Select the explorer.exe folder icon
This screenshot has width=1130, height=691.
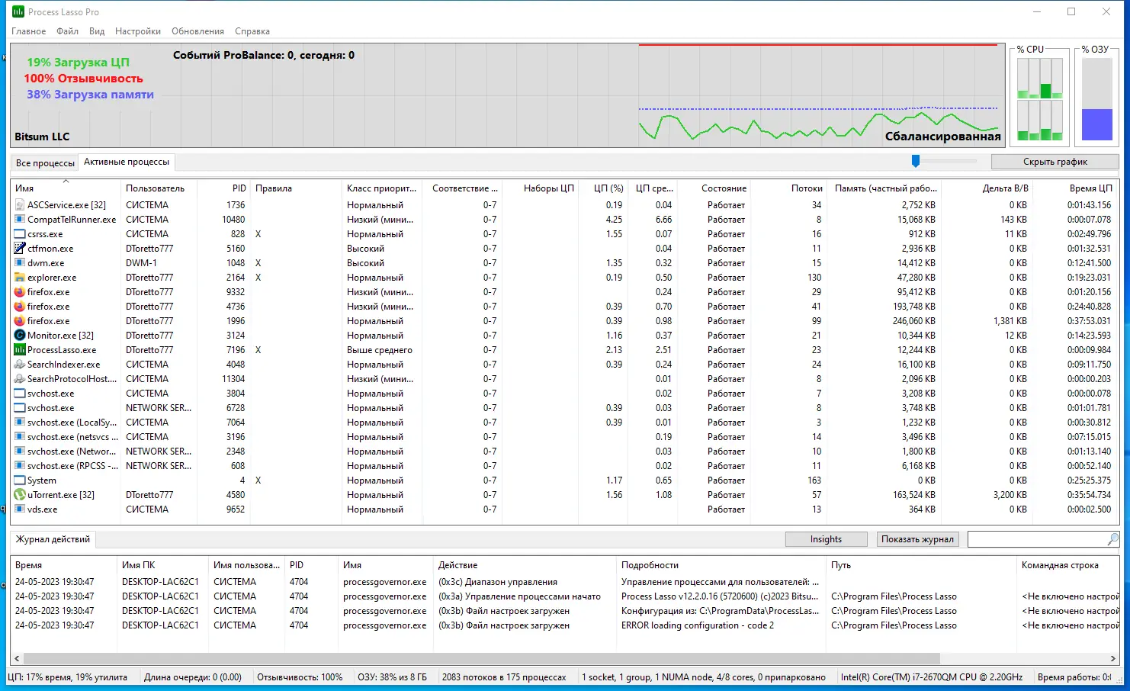click(20, 278)
